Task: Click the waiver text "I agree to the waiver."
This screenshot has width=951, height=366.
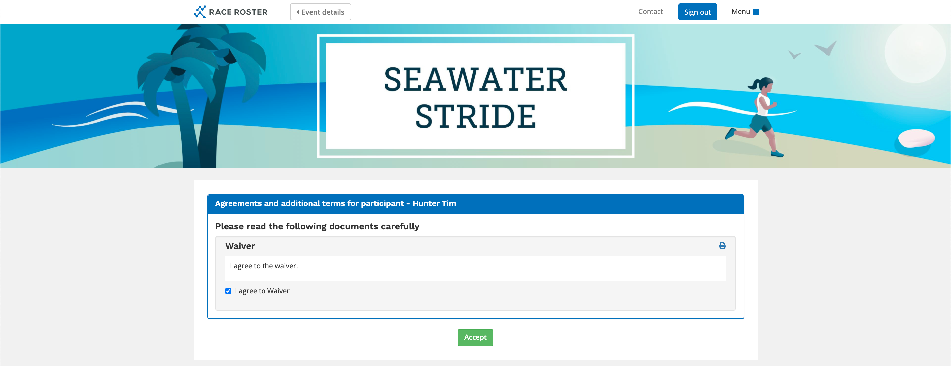Action: click(x=264, y=266)
